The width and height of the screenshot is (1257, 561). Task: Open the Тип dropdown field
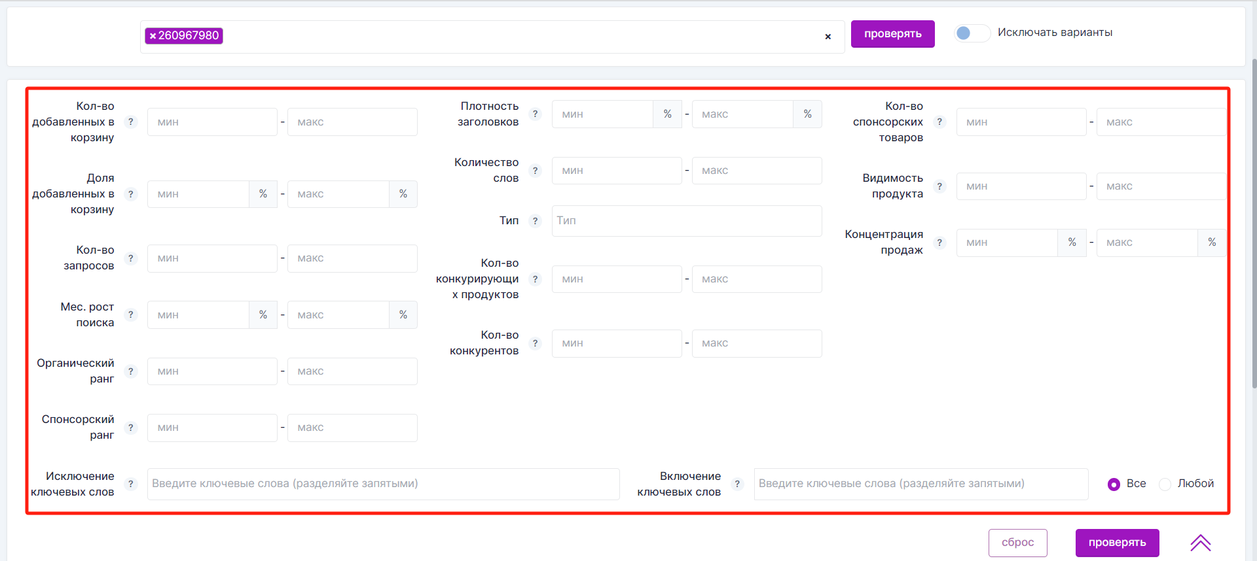686,221
